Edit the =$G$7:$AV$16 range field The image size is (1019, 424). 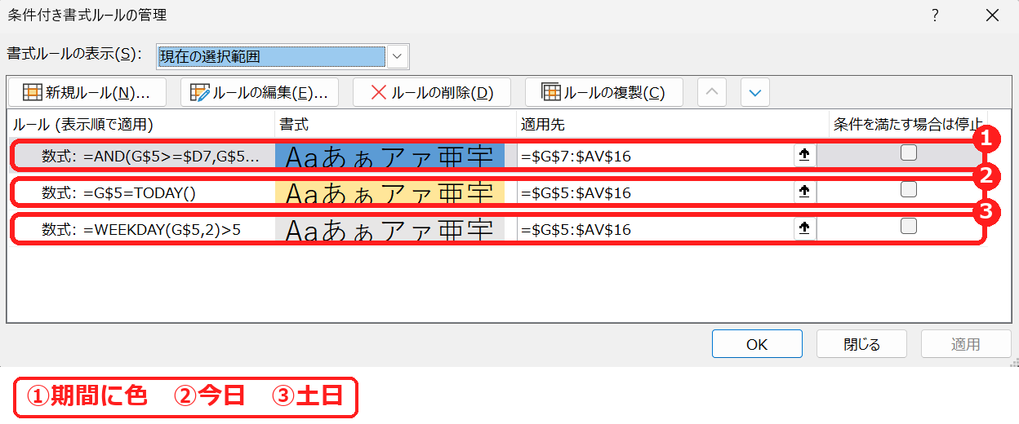click(x=656, y=156)
